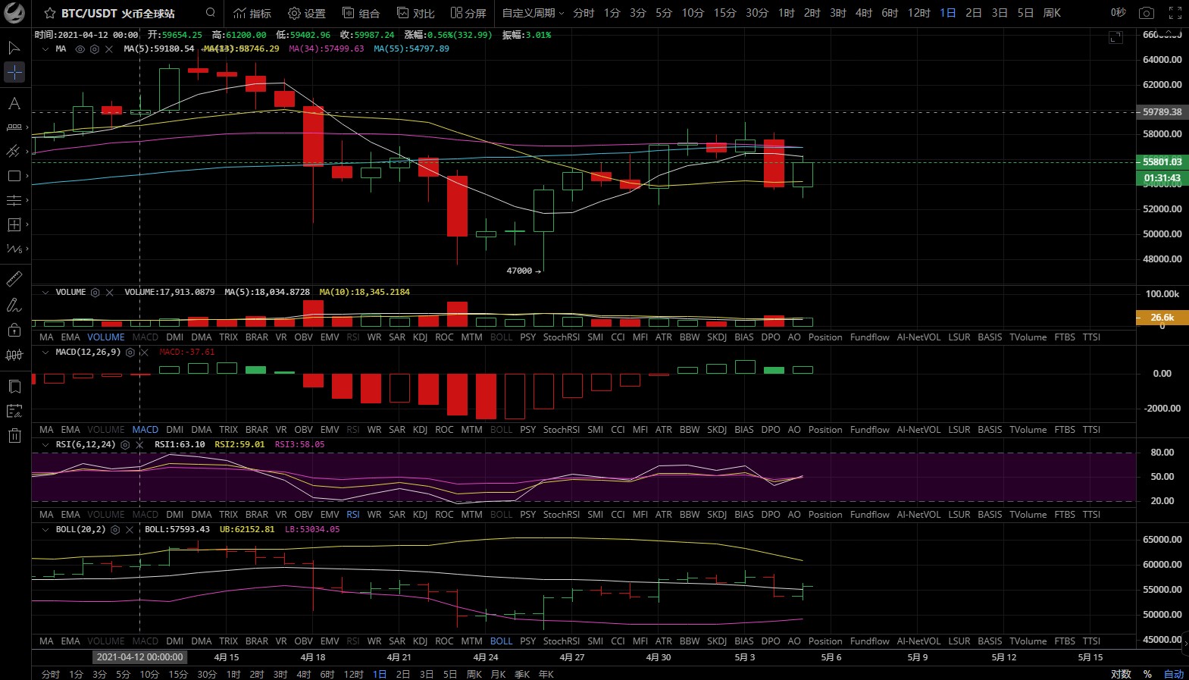Image resolution: width=1189 pixels, height=680 pixels.
Task: Maximize the main candlestick chart pane
Action: tap(1115, 37)
